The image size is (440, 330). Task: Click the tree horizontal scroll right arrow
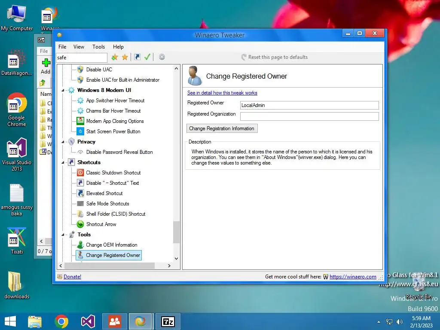point(169,266)
